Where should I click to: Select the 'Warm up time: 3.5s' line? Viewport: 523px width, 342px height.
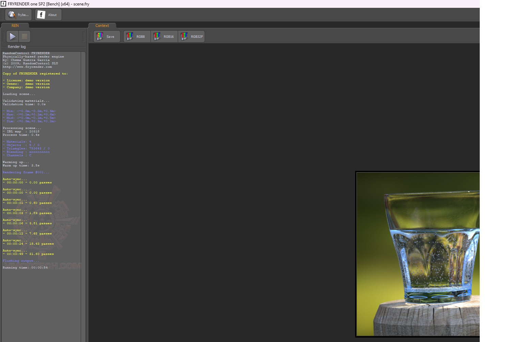click(x=21, y=165)
